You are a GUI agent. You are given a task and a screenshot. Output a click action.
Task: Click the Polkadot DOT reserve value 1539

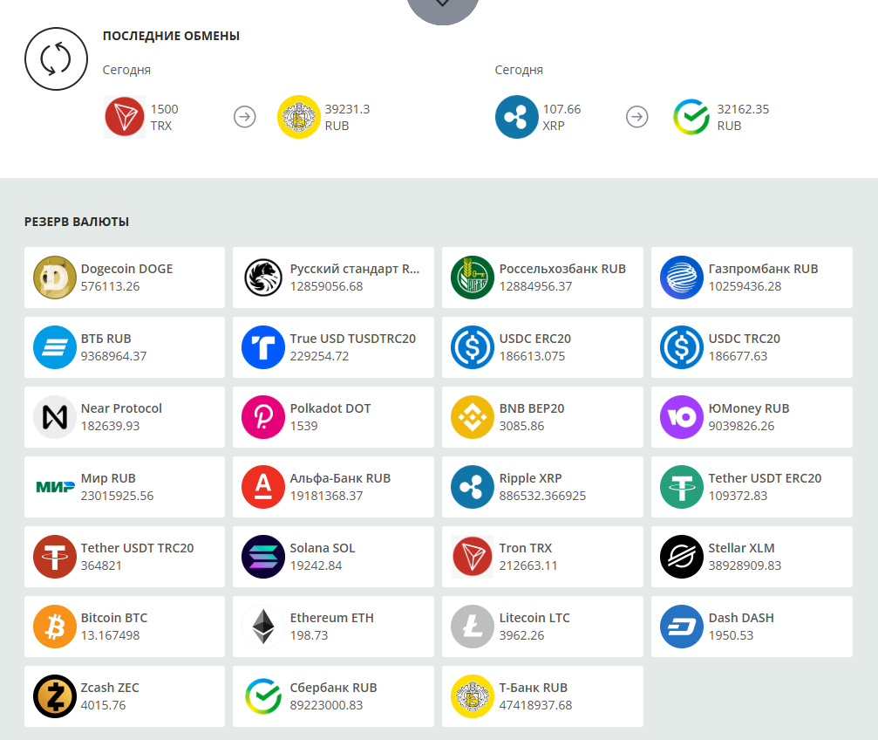[x=304, y=426]
